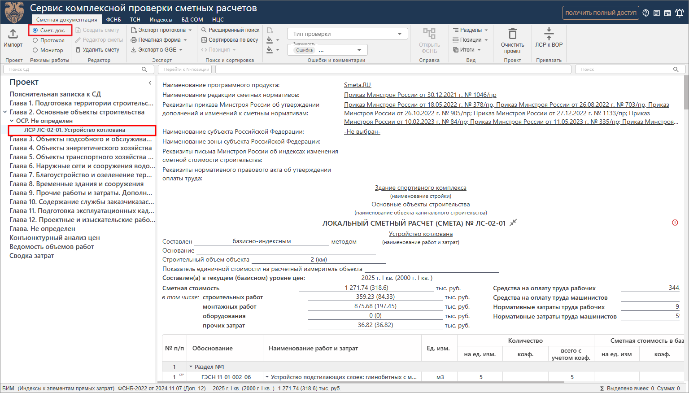Open the Тип проверки combo box
Viewport: 689px width, 393px height.
348,34
